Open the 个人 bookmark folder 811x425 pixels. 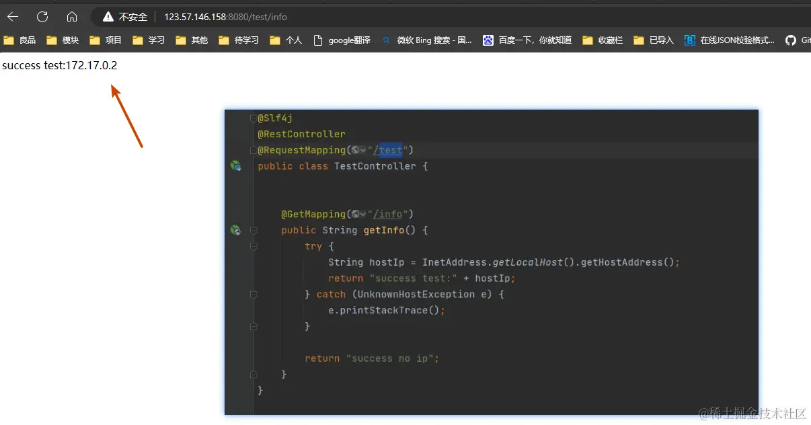pos(286,40)
